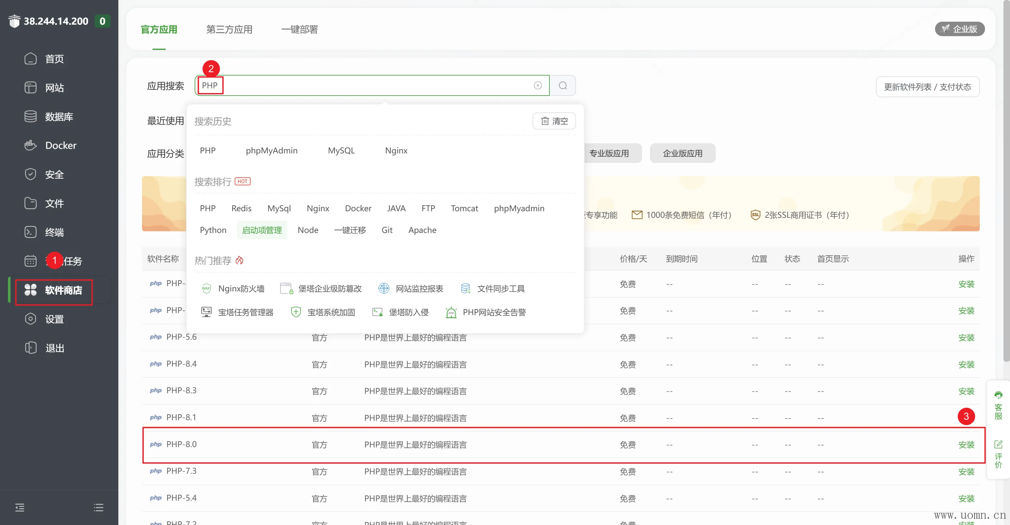Open the 数据库 database sidebar item
The height and width of the screenshot is (525, 1010).
point(59,116)
